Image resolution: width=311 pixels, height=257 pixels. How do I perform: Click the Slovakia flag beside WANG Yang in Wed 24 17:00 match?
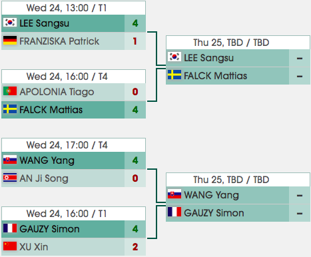[x=10, y=160]
